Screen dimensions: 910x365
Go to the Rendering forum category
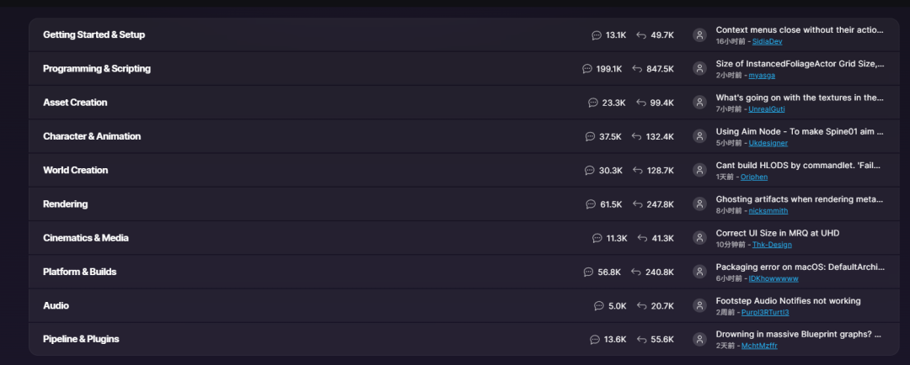pyautogui.click(x=66, y=204)
